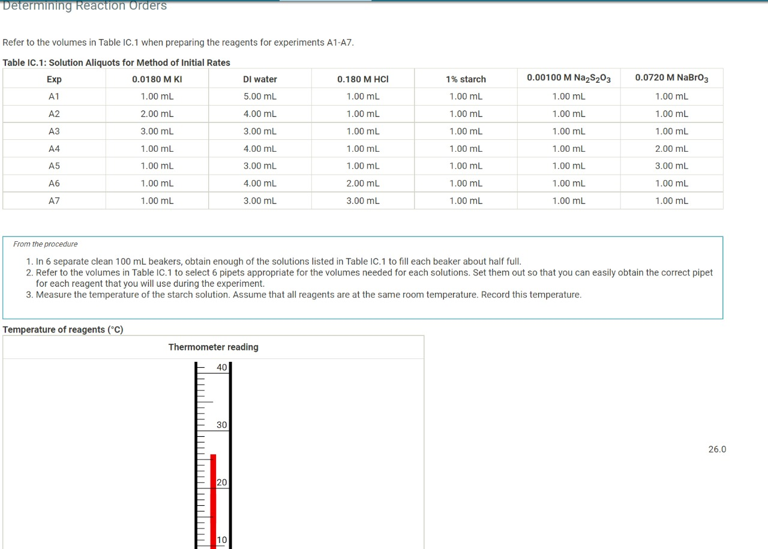Click the Exp column header
This screenshot has width=768, height=549.
click(x=53, y=79)
